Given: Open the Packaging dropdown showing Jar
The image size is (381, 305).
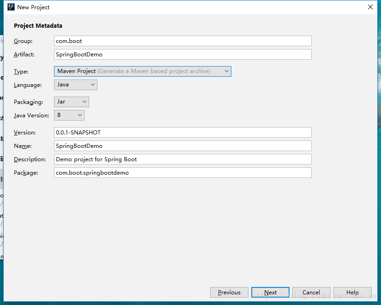Looking at the screenshot, I should (x=72, y=102).
